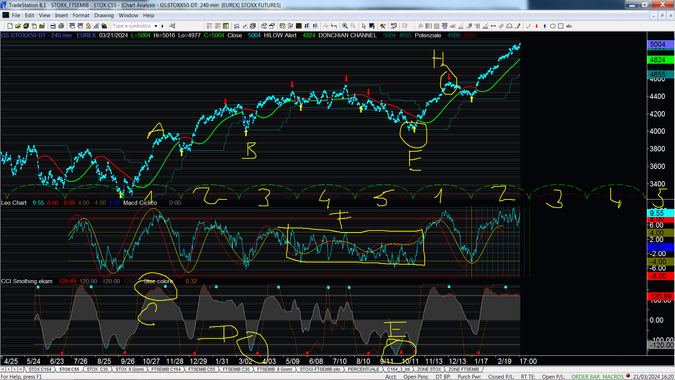Select the ellipse drawing tool
Screen dimensions: 675x380
[553, 26]
